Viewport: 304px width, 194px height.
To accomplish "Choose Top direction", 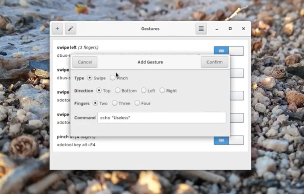I will [99, 90].
